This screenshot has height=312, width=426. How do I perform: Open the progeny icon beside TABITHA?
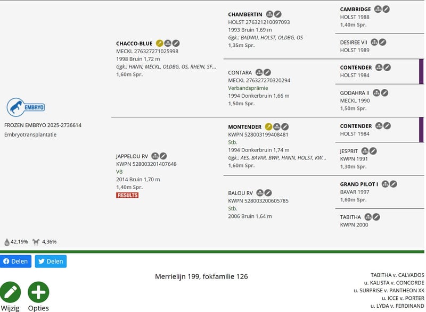pos(368,217)
